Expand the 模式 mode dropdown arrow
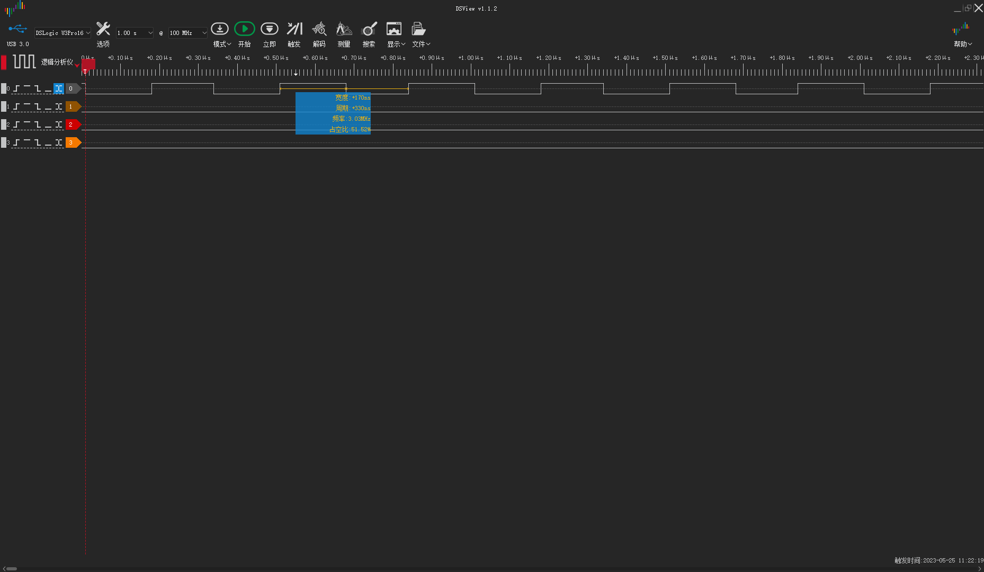 pos(229,44)
